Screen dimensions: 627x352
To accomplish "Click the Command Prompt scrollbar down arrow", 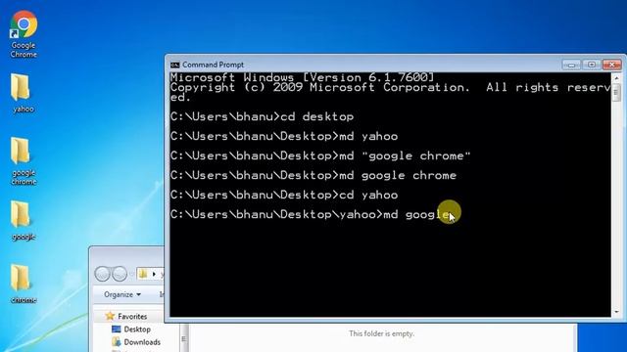I will coord(616,312).
